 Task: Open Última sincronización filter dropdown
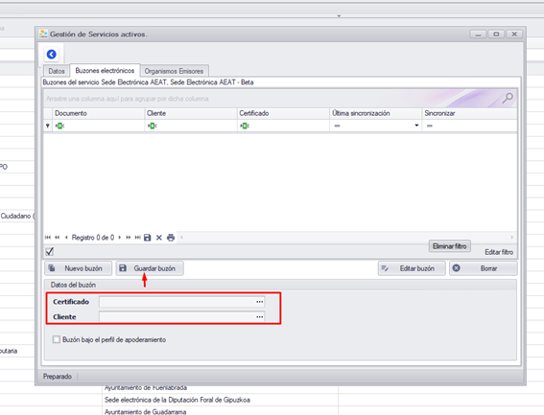416,126
